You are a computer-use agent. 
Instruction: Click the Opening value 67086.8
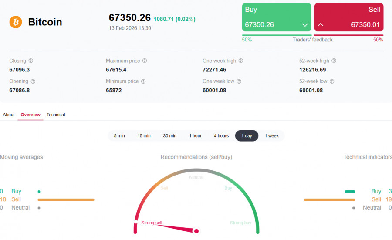tap(20, 91)
